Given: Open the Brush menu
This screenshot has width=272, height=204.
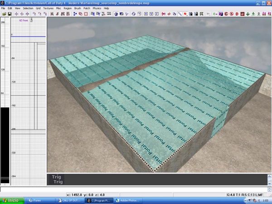Looking at the screenshot, I should 78,8.
